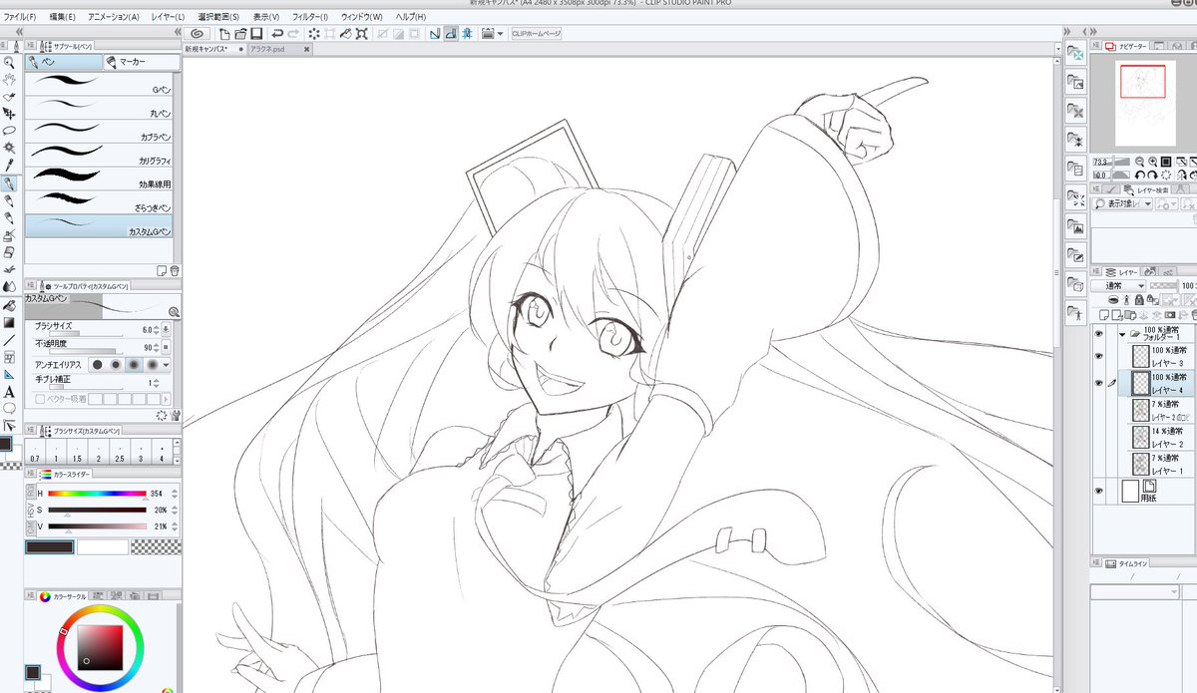Collapse フォルダー 1 folder triangle
1197x693 pixels.
[x=1122, y=334]
